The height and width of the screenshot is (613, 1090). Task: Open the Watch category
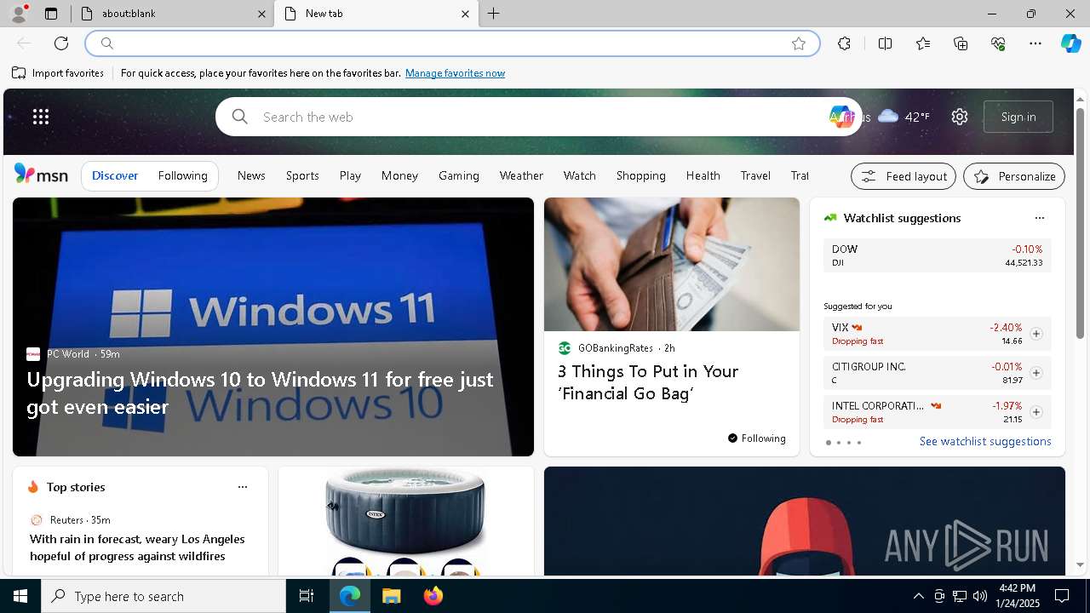(x=579, y=175)
